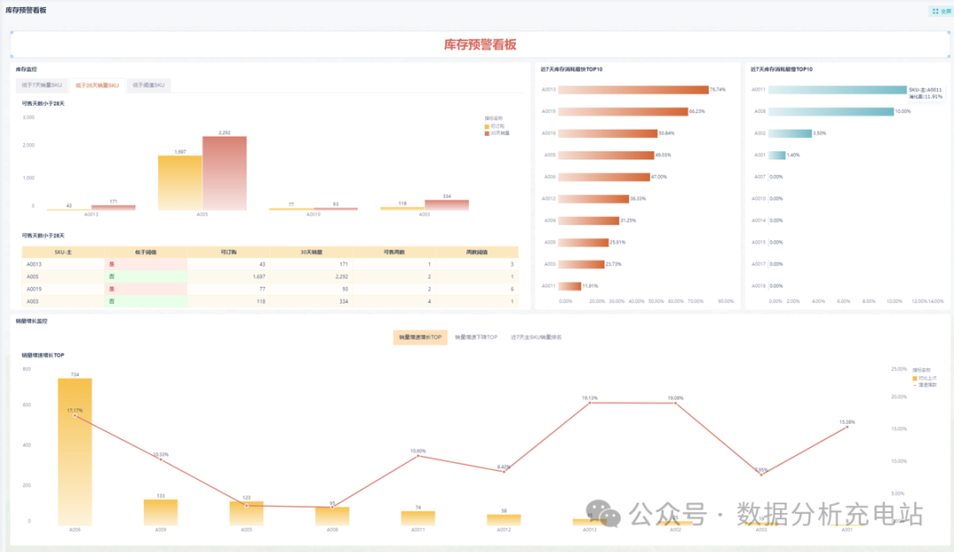Click the 58 bar for A0012

(503, 519)
